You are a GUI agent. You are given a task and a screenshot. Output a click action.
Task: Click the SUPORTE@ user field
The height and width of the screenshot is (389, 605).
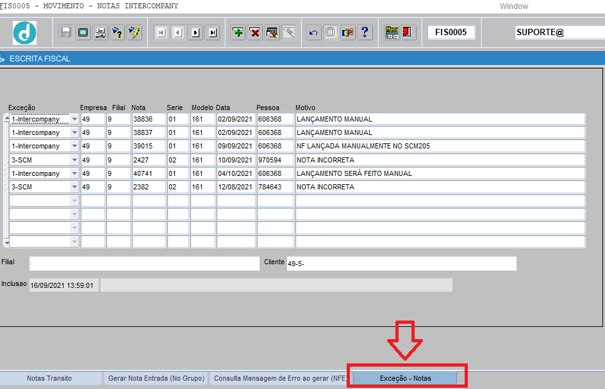[559, 33]
